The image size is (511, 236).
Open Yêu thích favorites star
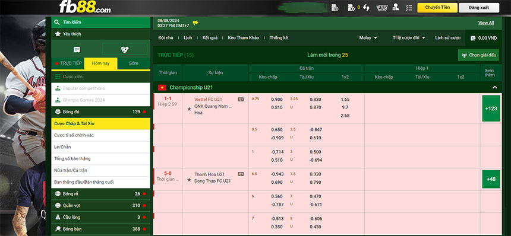[58, 34]
